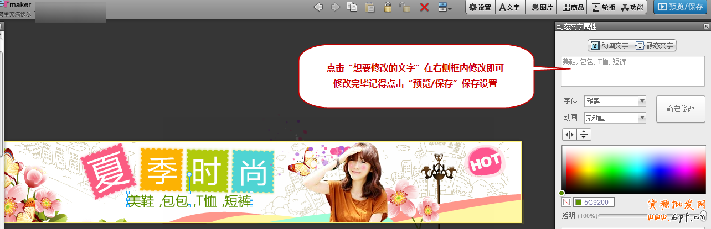Open the 图片 image menu
The width and height of the screenshot is (711, 229).
click(542, 7)
